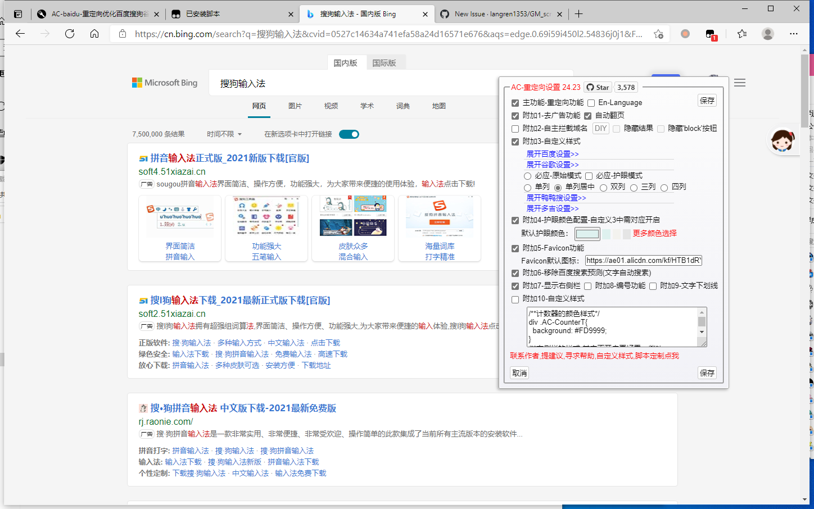This screenshot has width=814, height=509.
Task: Open a new browser tab with plus icon
Action: point(579,13)
